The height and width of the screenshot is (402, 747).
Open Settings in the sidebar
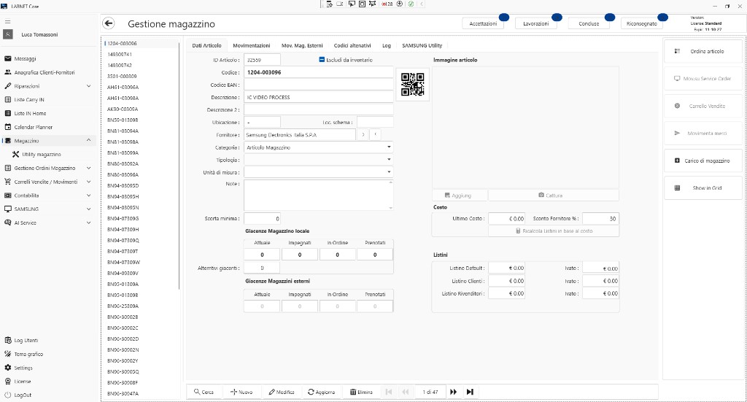pos(23,368)
